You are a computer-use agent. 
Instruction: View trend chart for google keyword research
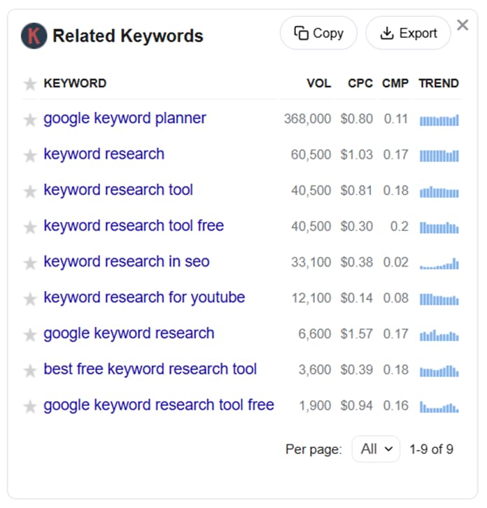[439, 335]
